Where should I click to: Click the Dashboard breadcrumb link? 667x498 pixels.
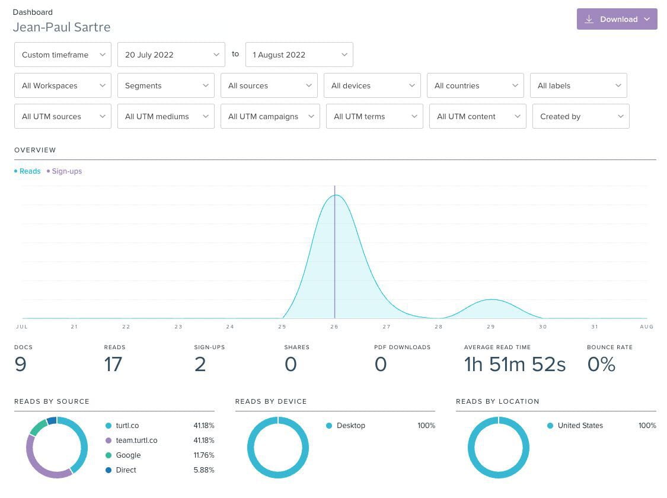33,12
